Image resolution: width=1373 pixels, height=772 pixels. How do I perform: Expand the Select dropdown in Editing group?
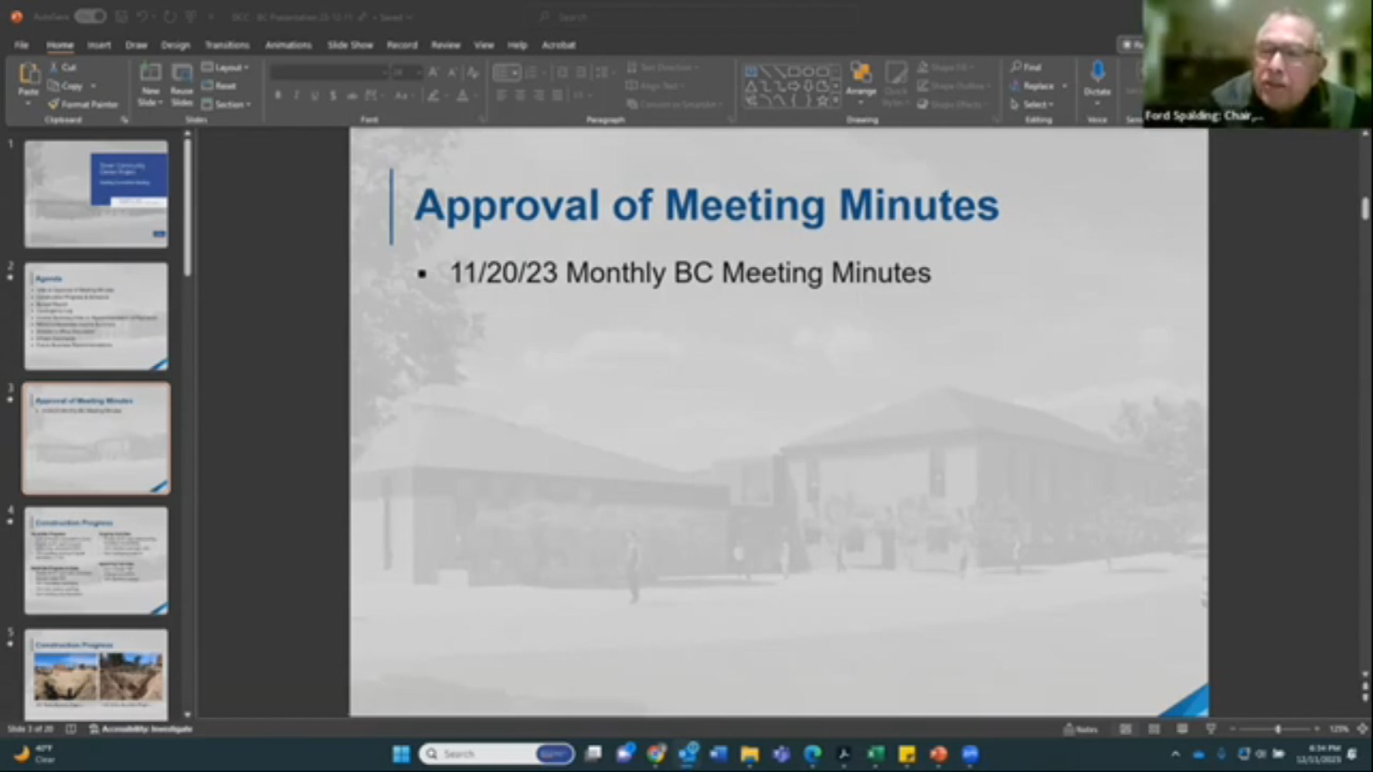click(1033, 104)
